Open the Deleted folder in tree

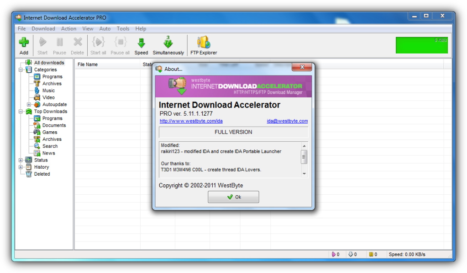coord(42,174)
